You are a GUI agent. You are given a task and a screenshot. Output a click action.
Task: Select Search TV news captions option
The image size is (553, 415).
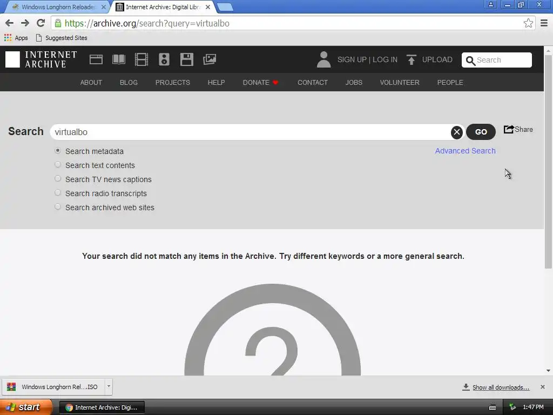click(58, 179)
